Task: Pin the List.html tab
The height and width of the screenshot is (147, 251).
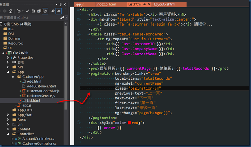Action: [145, 4]
